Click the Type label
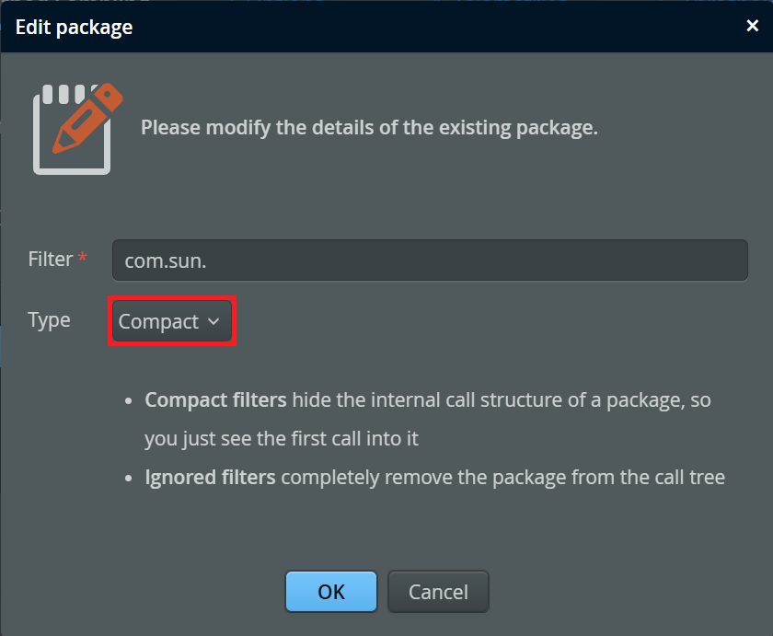773x636 pixels. 49,320
